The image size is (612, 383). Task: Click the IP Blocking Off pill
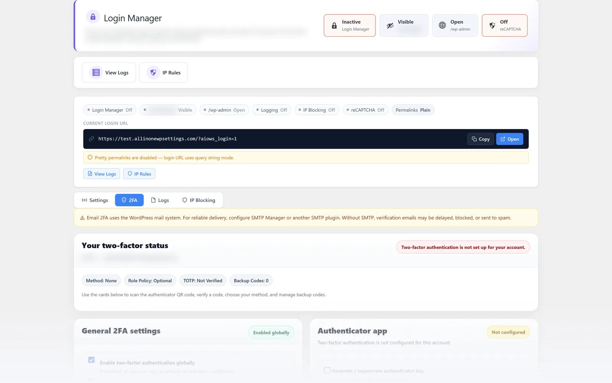[317, 110]
